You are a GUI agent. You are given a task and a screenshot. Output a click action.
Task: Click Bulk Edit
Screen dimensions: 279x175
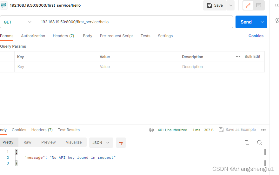tap(252, 57)
